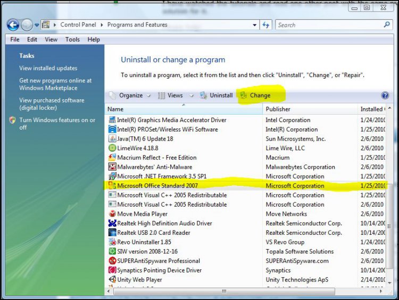Image resolution: width=399 pixels, height=300 pixels.
Task: Click inside the Search input field
Action: tap(329, 25)
